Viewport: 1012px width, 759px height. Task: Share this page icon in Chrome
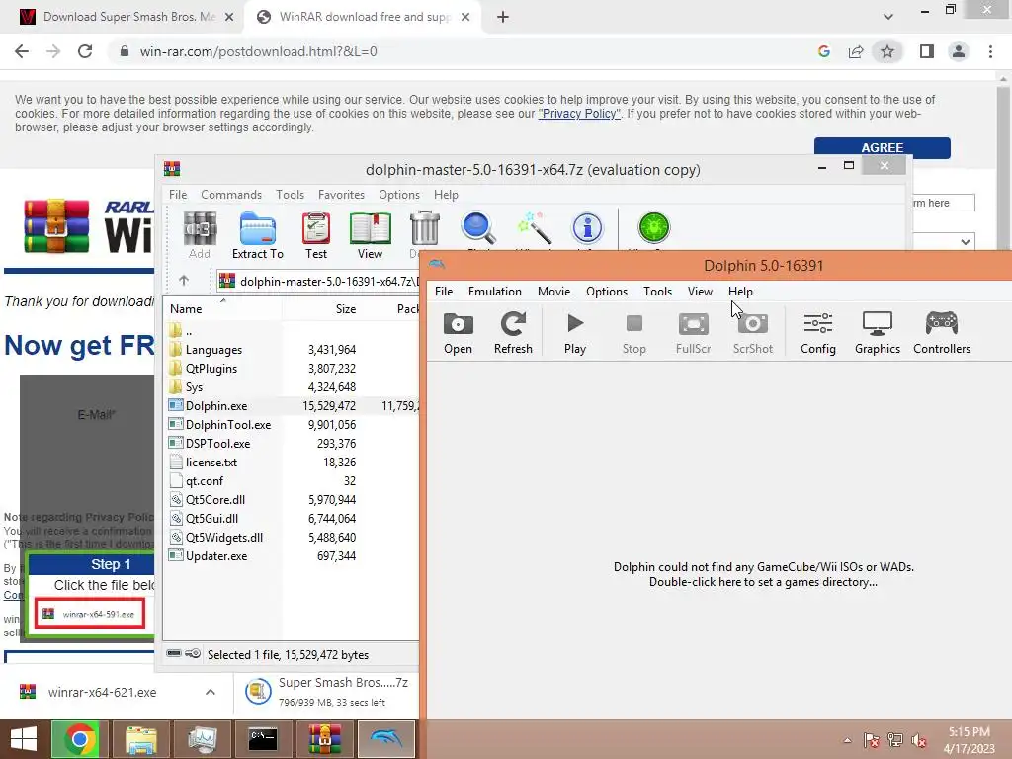[856, 51]
